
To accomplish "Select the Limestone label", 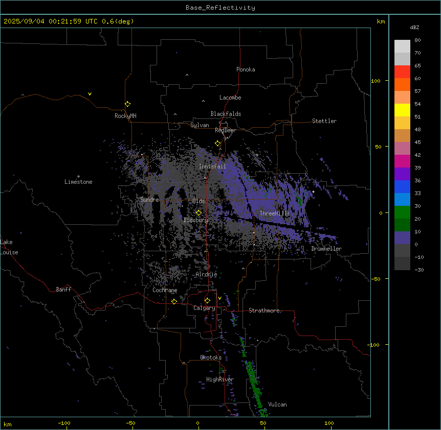I will [78, 182].
